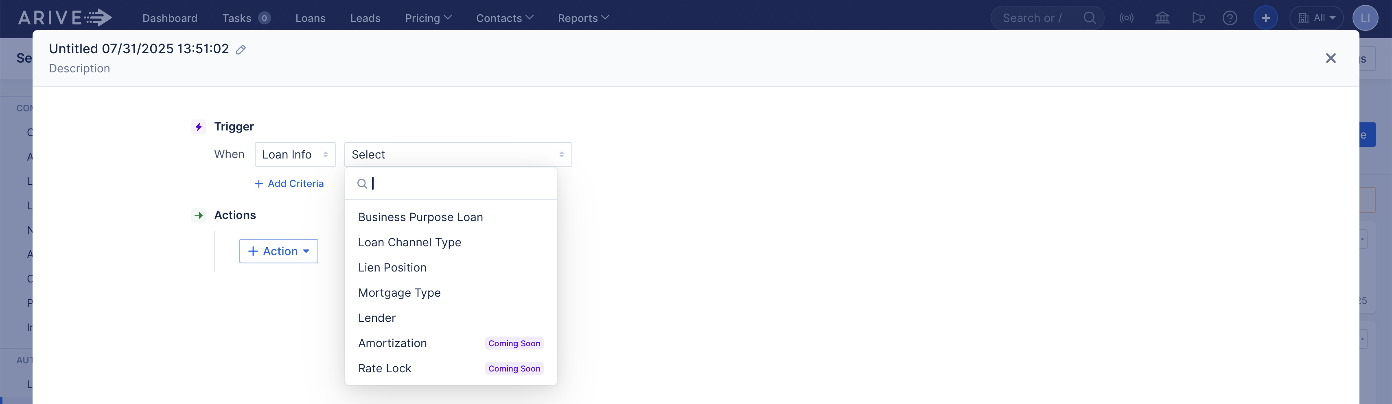1392x404 pixels.
Task: Click the blue plus create button
Action: coord(1265,18)
